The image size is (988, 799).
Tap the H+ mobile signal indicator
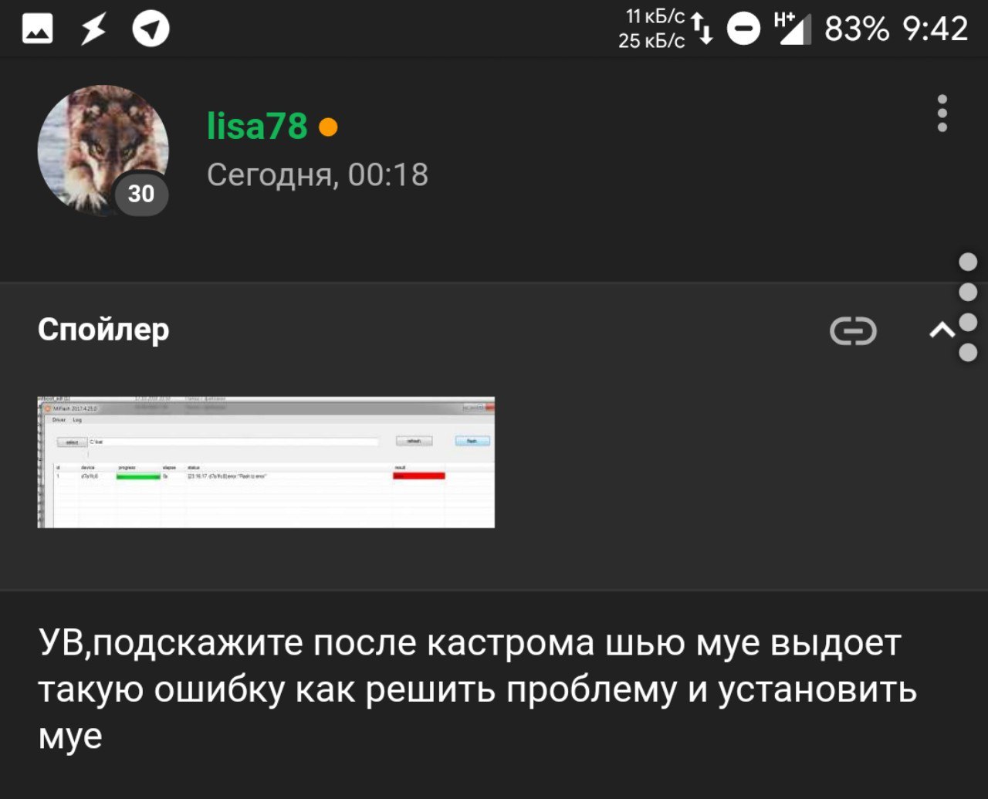click(793, 29)
